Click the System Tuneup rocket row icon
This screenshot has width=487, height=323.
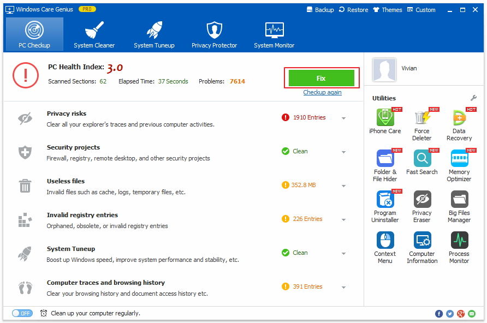tap(25, 254)
